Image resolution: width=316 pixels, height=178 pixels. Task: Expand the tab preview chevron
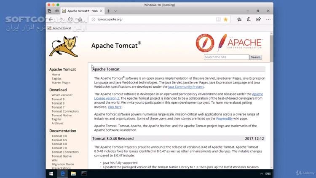pos(115,11)
